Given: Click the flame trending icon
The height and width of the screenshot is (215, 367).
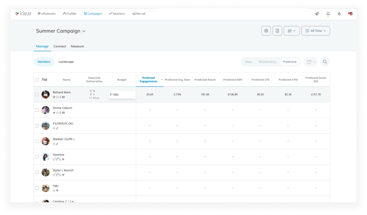Looking at the screenshot, I should tap(339, 14).
